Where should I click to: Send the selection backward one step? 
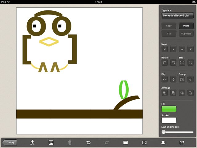[x=182, y=93]
